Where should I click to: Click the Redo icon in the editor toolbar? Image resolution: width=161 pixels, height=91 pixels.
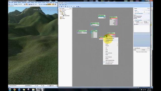12,4
